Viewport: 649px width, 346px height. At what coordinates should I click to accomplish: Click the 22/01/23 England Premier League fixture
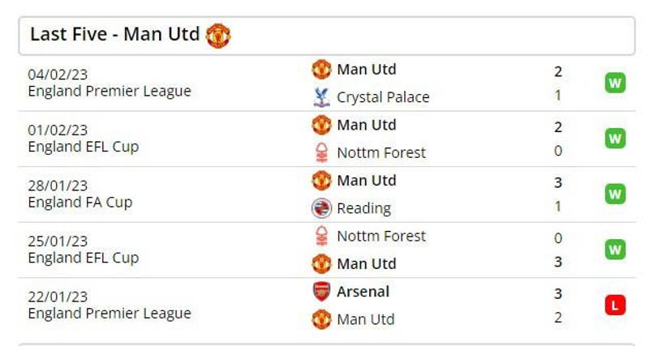[110, 305]
